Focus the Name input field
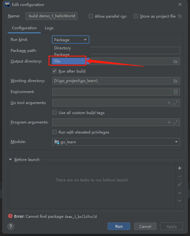The width and height of the screenshot is (190, 236). [51, 16]
